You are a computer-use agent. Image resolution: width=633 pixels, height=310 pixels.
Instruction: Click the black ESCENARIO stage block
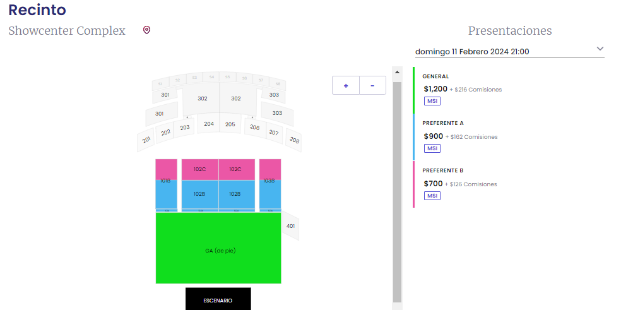click(x=218, y=299)
